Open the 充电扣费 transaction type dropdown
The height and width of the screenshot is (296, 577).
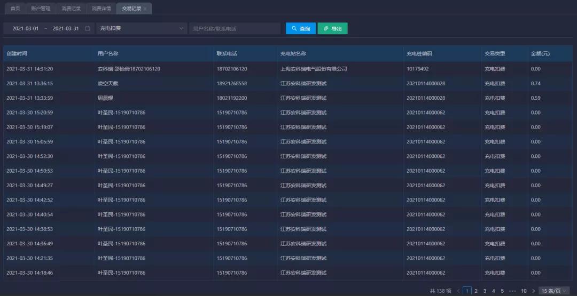142,28
